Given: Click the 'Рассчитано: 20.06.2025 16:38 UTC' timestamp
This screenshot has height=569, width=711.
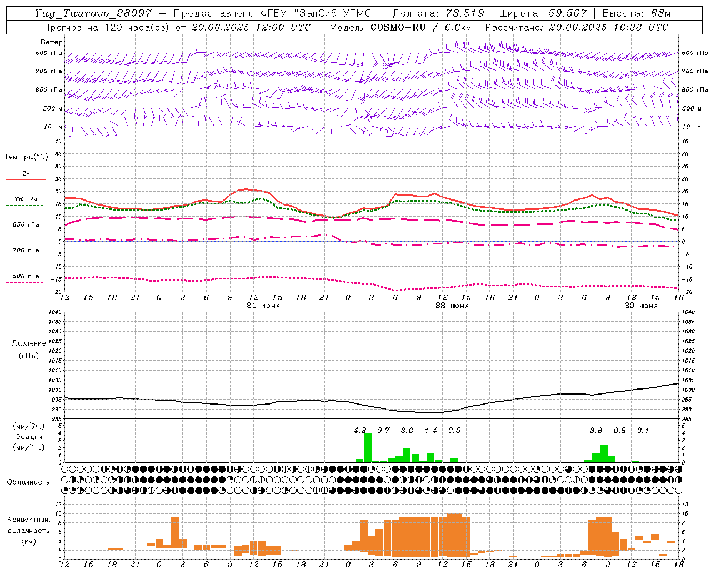Looking at the screenshot, I should [576, 27].
